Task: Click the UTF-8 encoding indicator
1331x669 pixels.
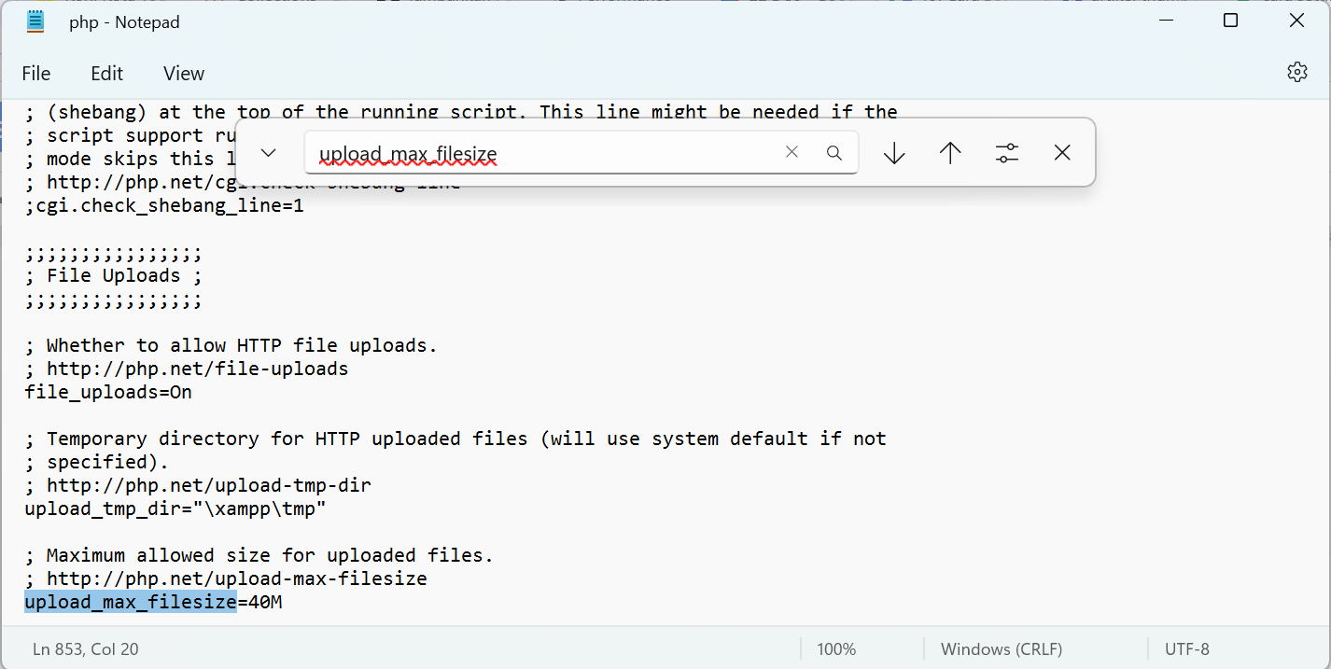Action: pos(1187,648)
